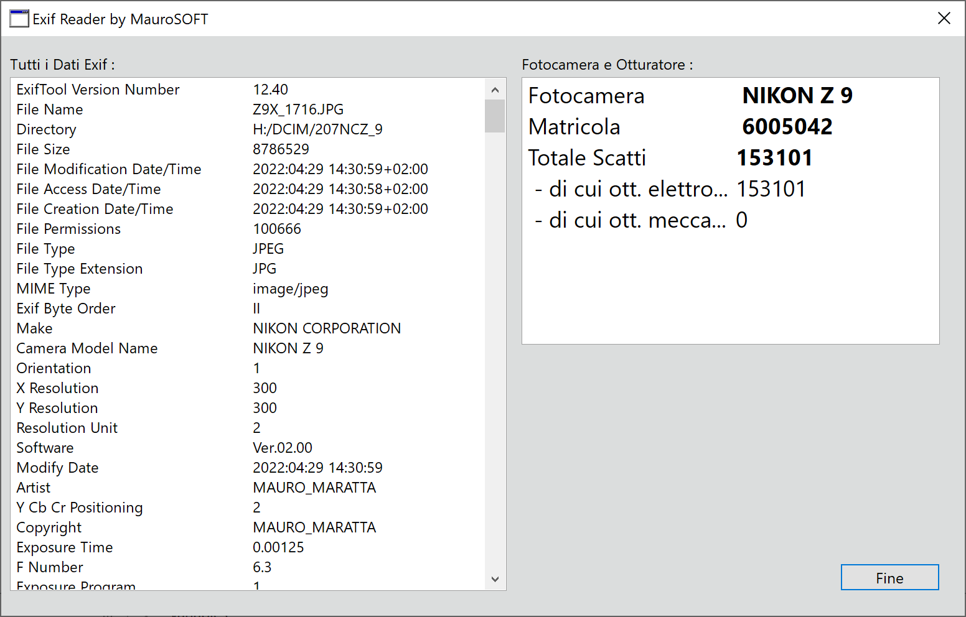The image size is (966, 617).
Task: Select the Copyright row label
Action: (49, 527)
